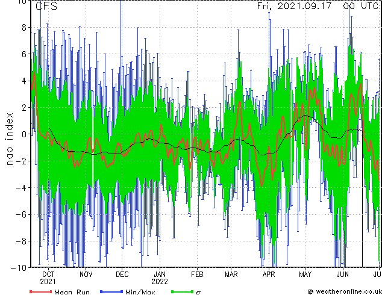Click the sigma symbol legend text
The width and height of the screenshot is (382, 295).
(x=198, y=293)
